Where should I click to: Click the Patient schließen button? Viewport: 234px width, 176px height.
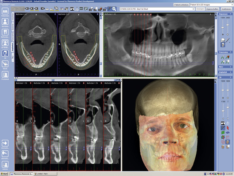pos(181,5)
